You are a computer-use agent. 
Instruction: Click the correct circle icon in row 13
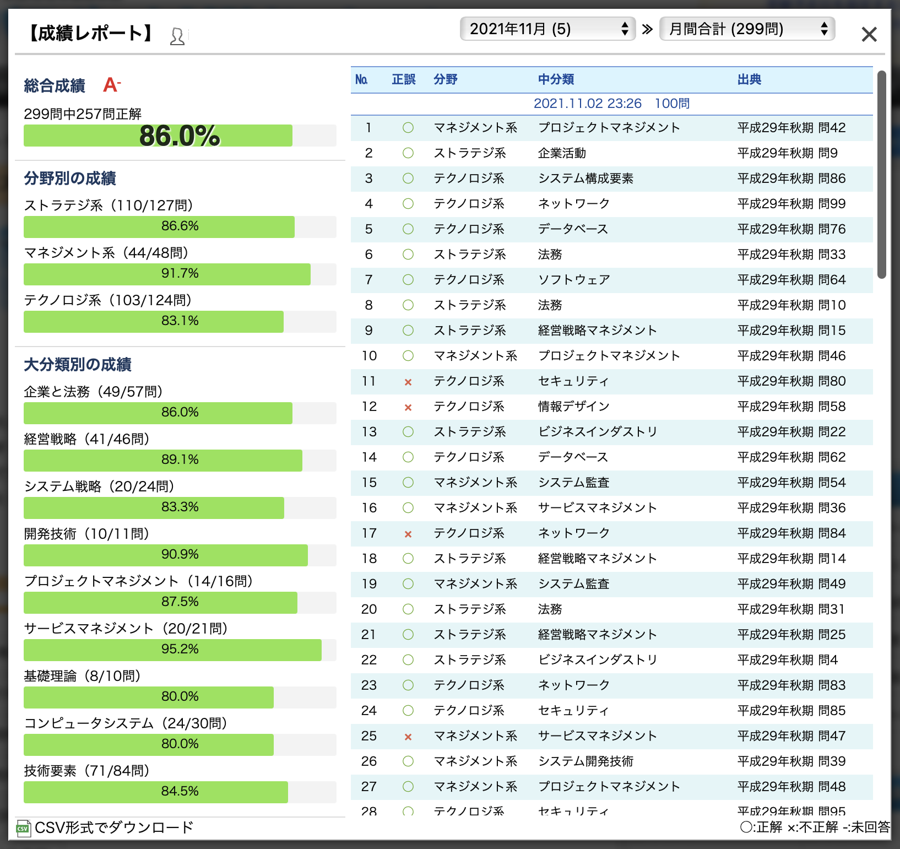[408, 432]
